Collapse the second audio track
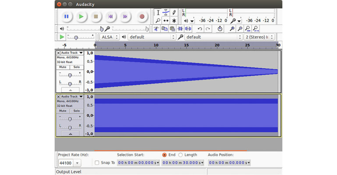 [70, 134]
